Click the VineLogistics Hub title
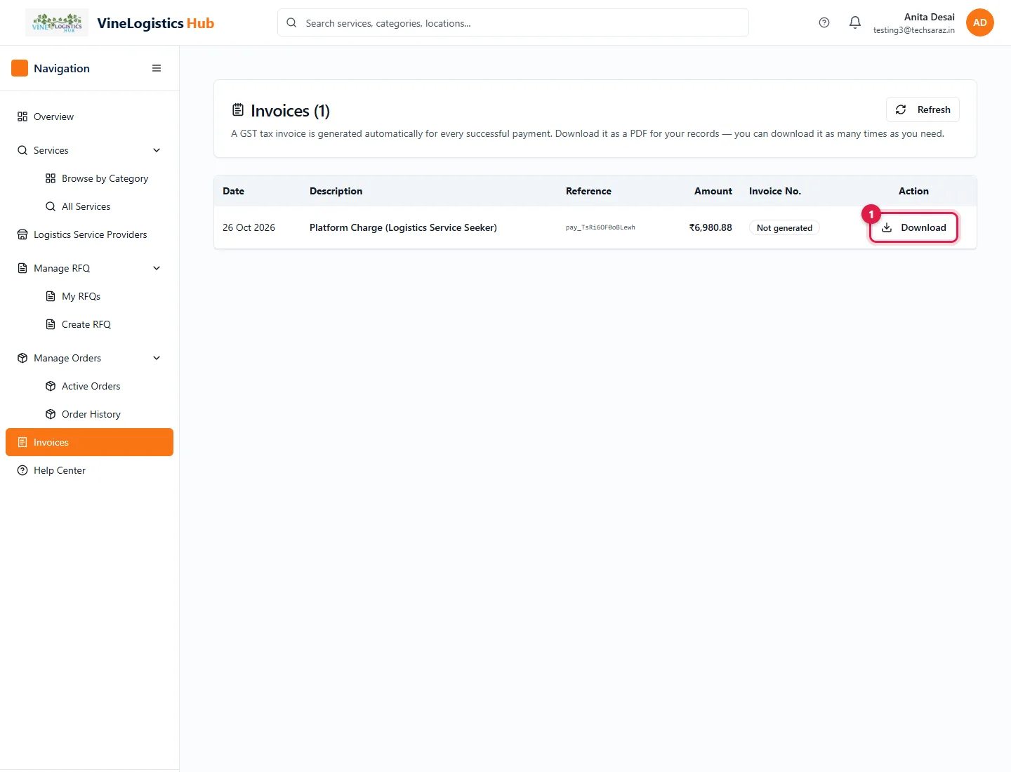This screenshot has height=772, width=1011. tap(156, 23)
